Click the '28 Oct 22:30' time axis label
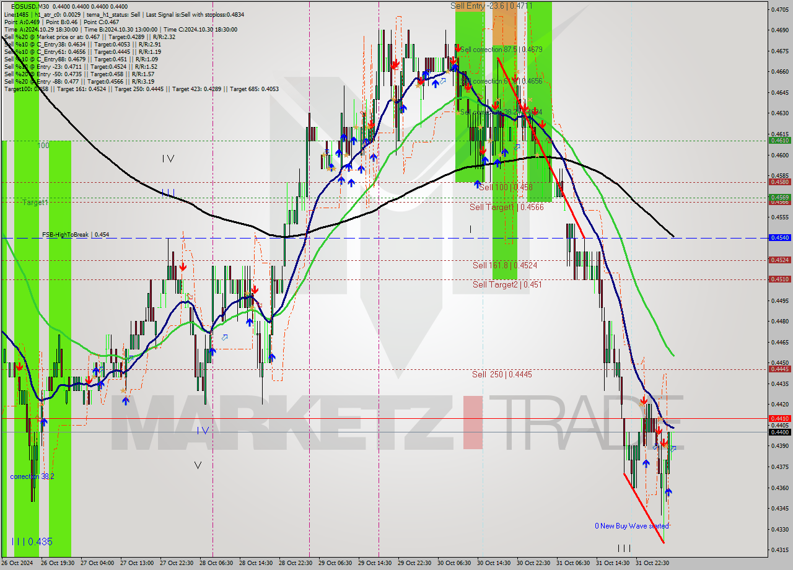The height and width of the screenshot is (570, 793). (296, 563)
